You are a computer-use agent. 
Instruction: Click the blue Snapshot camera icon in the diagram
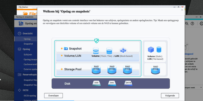(x=66, y=48)
